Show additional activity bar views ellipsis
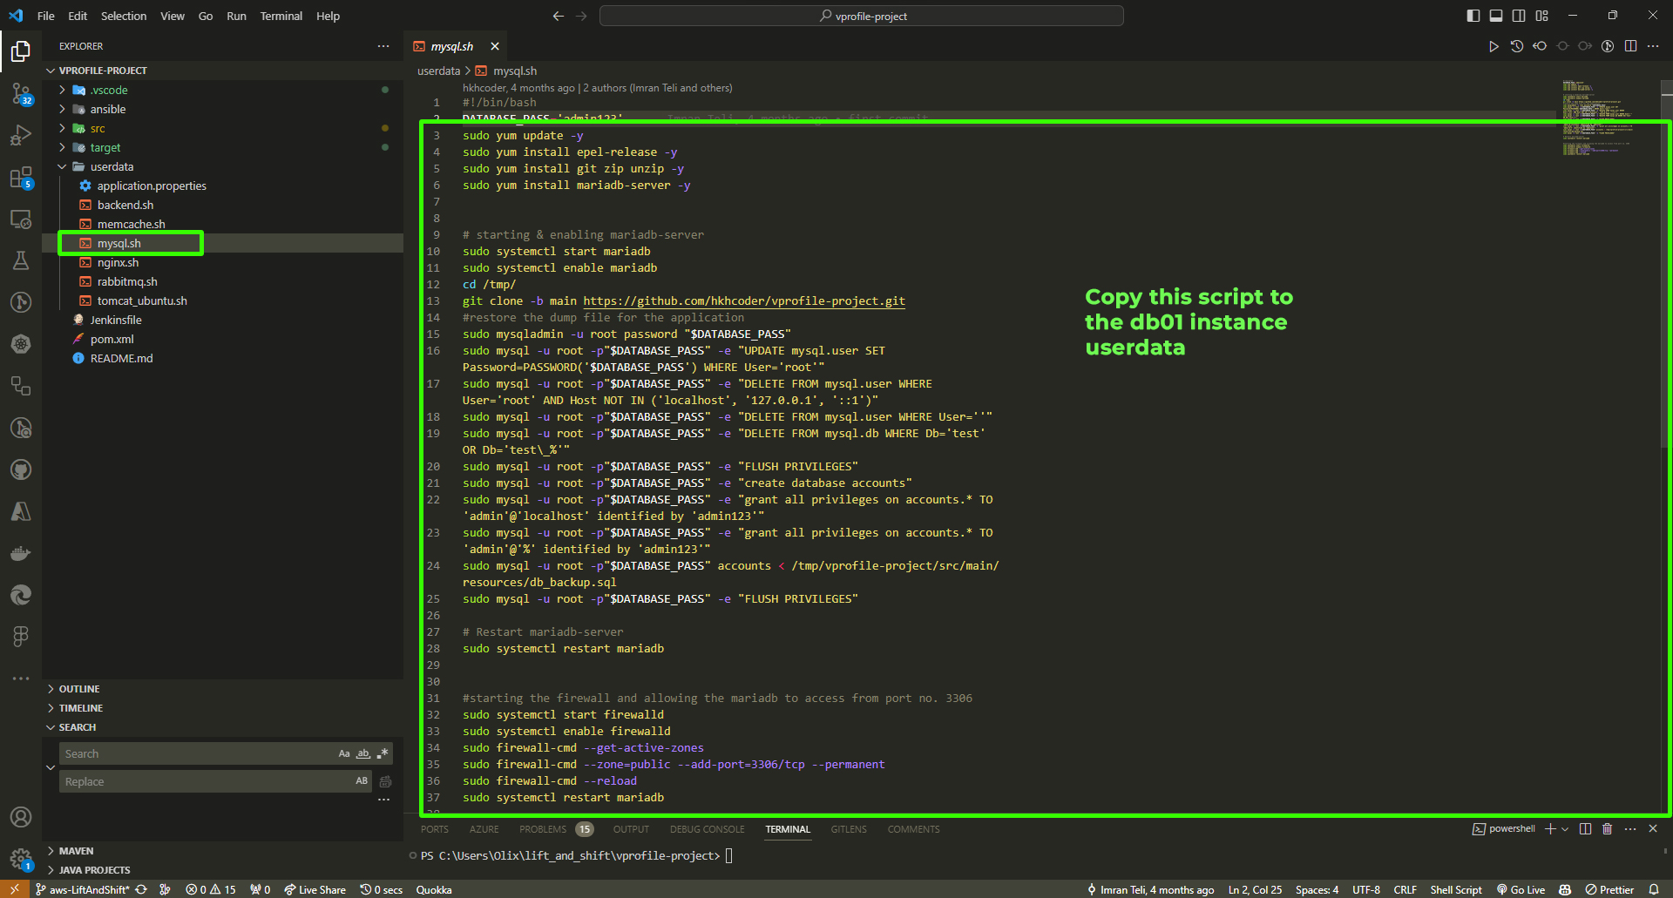This screenshot has width=1673, height=898. click(x=21, y=678)
